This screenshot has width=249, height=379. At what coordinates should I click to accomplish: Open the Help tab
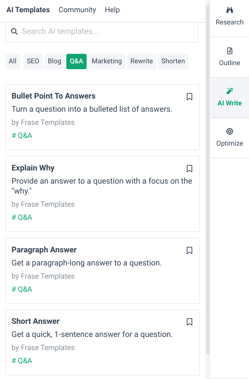pyautogui.click(x=112, y=10)
